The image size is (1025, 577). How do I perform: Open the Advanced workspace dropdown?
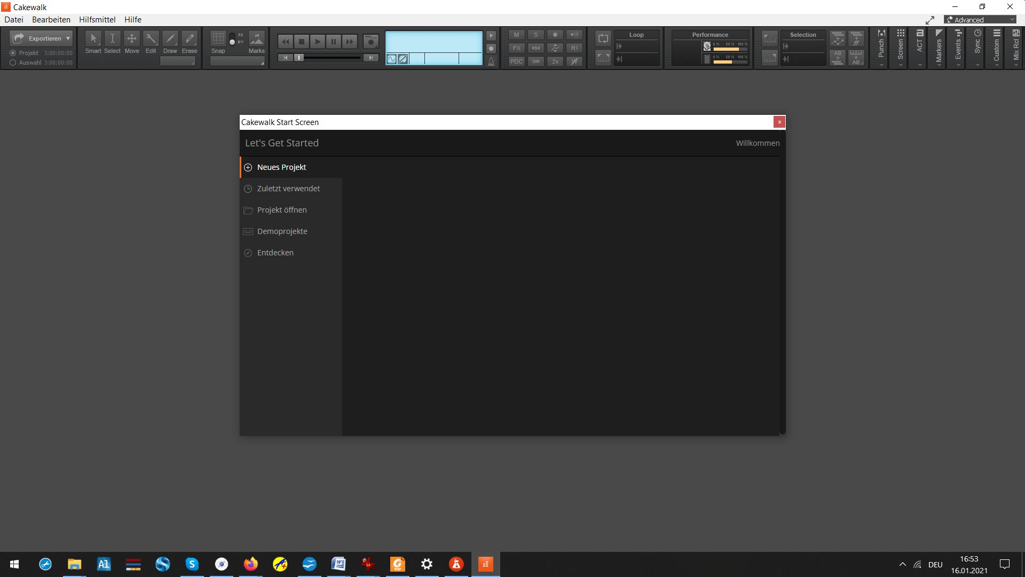click(981, 20)
